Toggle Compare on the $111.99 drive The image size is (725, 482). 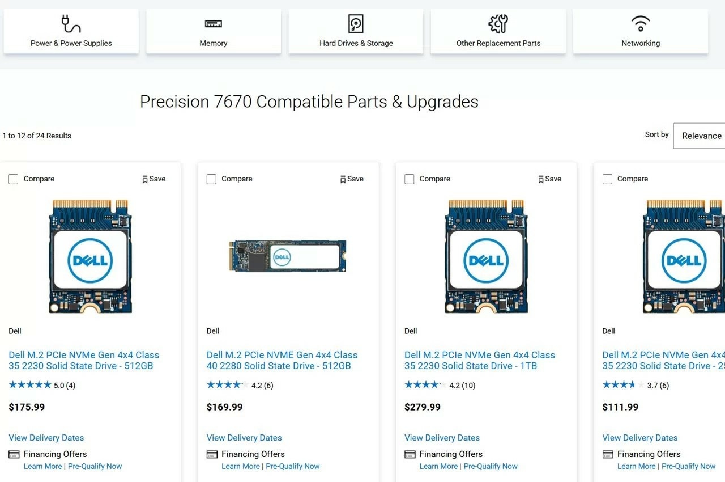pos(607,179)
